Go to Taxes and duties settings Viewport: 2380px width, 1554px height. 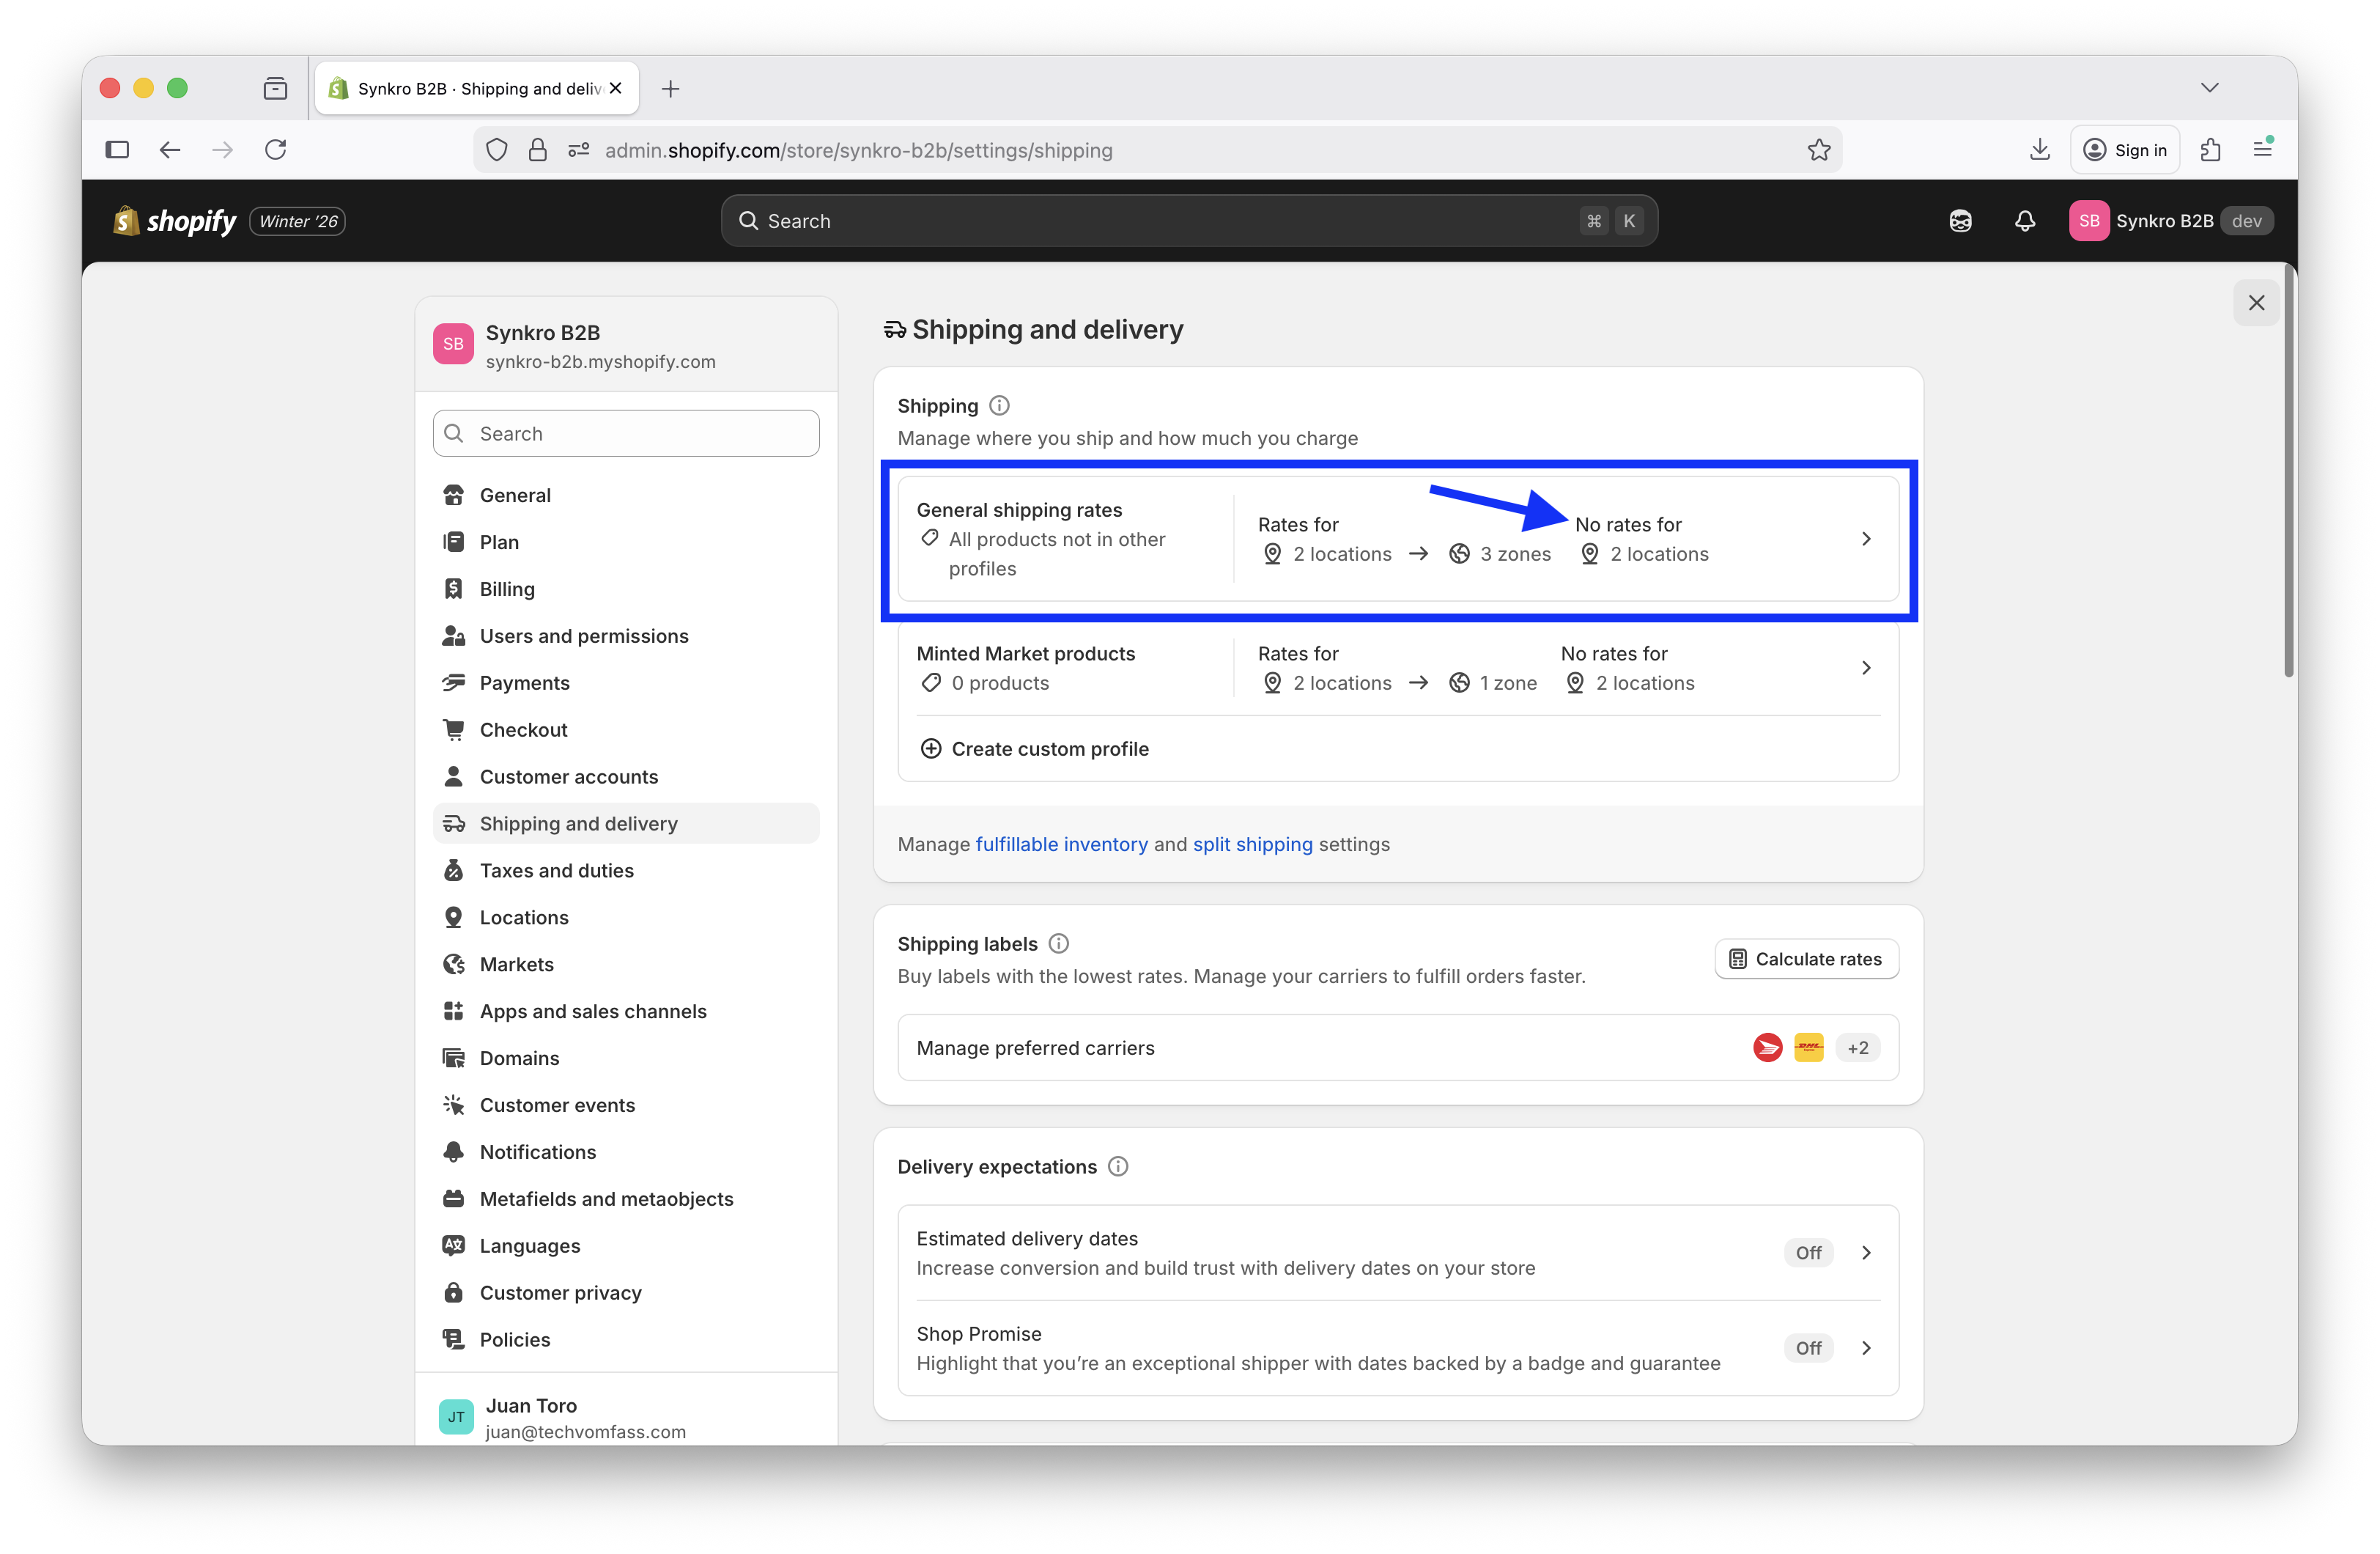pyautogui.click(x=556, y=871)
